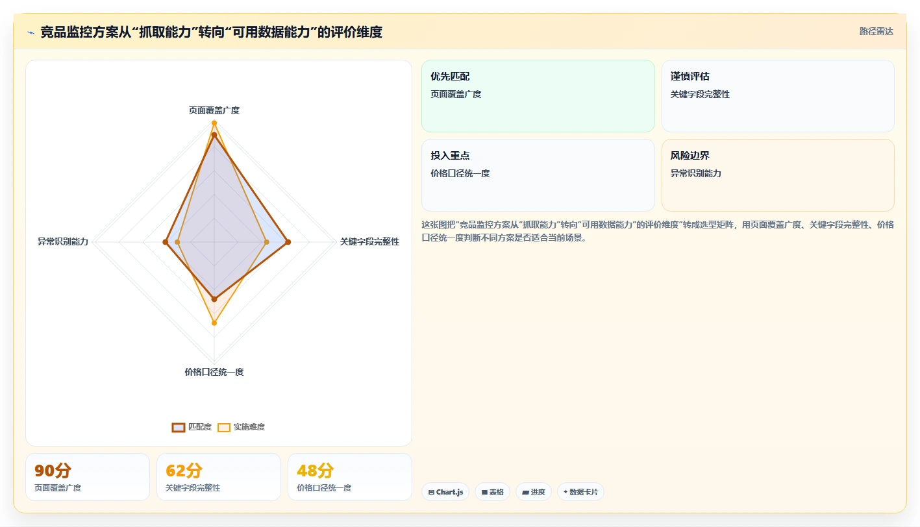The width and height of the screenshot is (920, 527).
Task: Click the orange top data point of 实施难度
Action: click(x=214, y=123)
